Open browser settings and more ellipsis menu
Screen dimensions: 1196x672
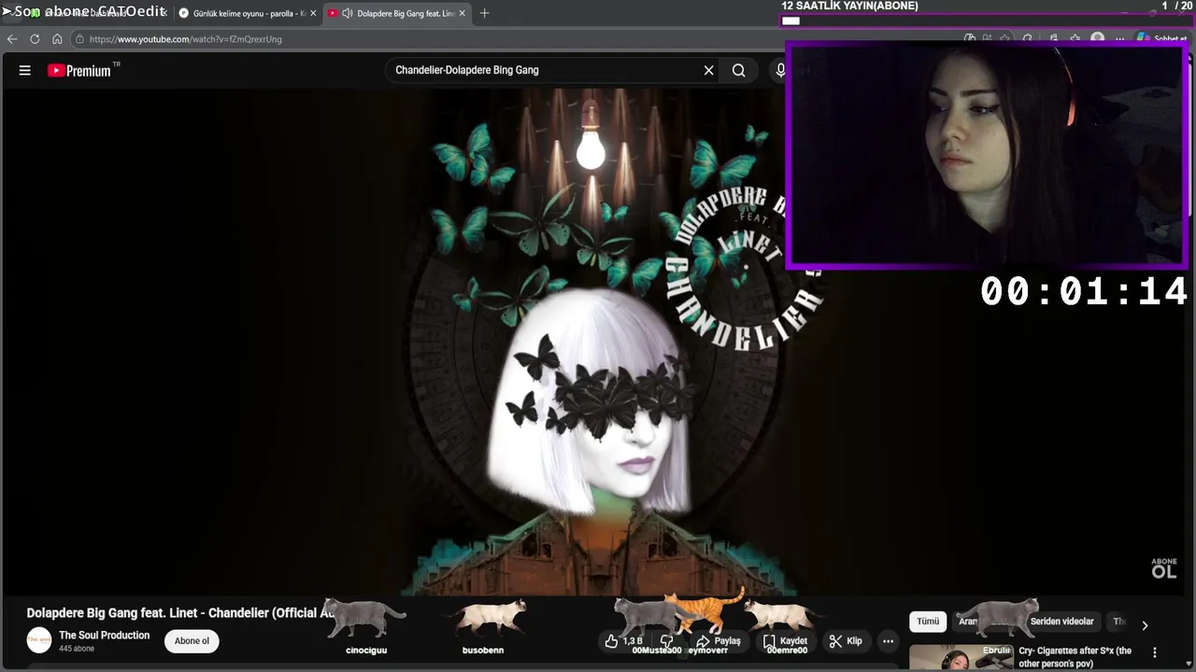1119,39
